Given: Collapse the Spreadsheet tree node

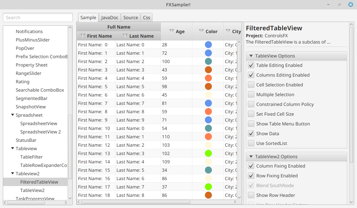Looking at the screenshot, I should tap(13, 115).
